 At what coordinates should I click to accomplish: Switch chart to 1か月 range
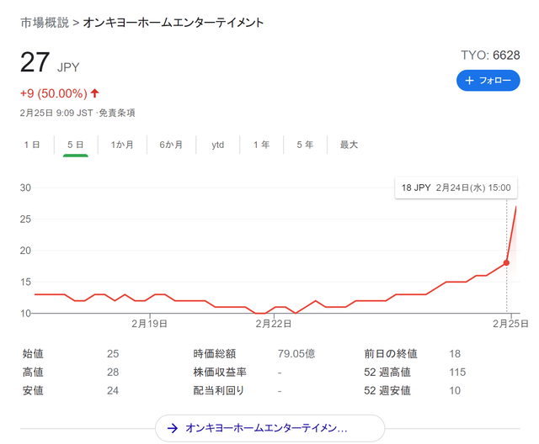point(122,145)
